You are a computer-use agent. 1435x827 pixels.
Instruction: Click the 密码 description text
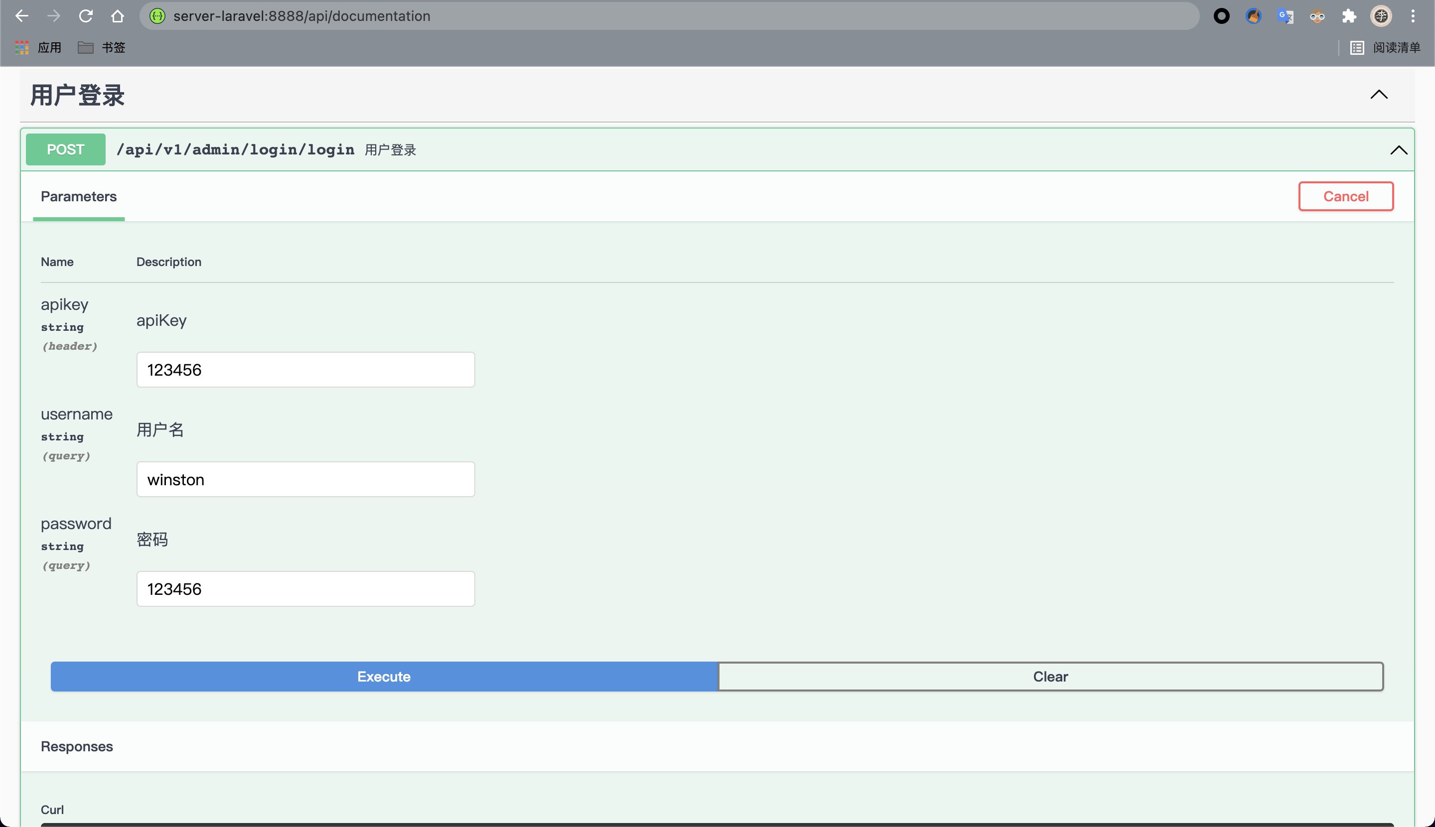[x=152, y=539]
